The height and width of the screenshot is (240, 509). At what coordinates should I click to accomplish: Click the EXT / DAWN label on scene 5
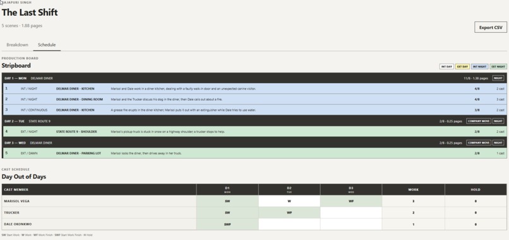pos(29,153)
